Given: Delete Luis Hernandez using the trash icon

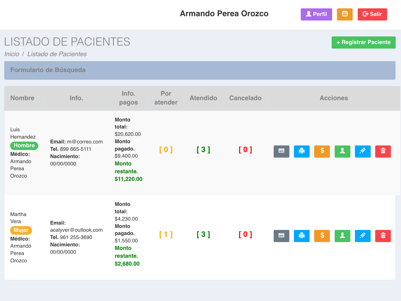Looking at the screenshot, I should coord(383,151).
